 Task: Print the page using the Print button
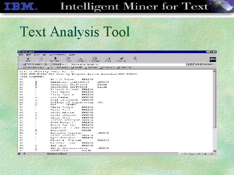[x=108, y=59]
